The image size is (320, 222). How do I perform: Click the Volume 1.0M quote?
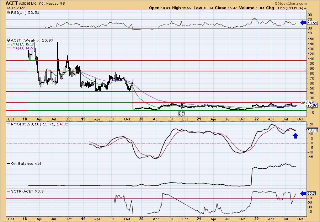coord(252,8)
